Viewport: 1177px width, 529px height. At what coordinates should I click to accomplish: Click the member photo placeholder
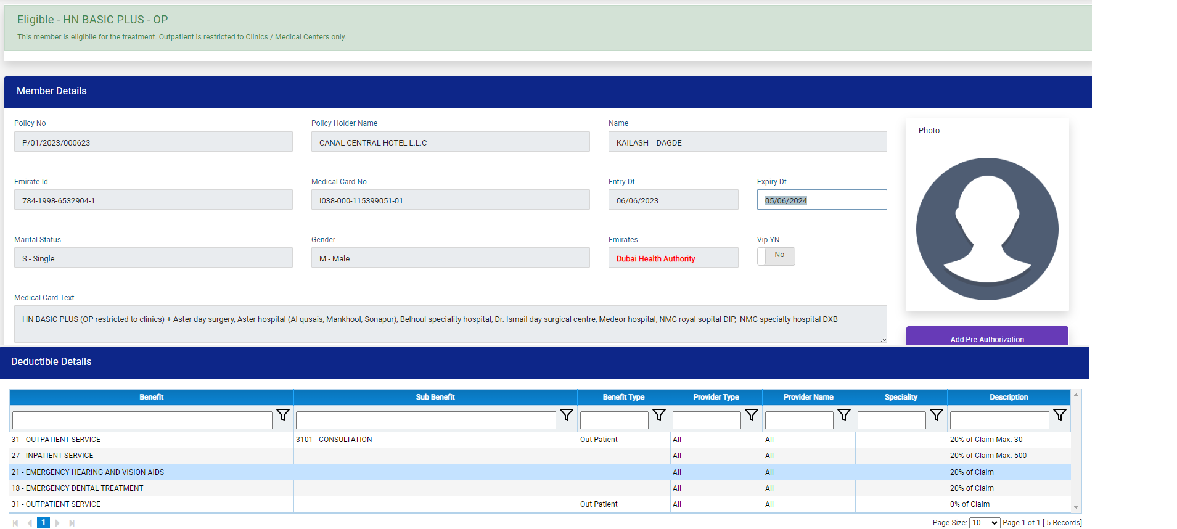[x=986, y=229]
